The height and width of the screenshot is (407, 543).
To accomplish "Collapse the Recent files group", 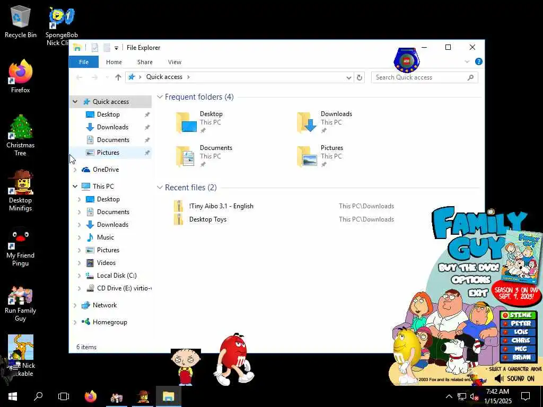I will [x=160, y=187].
